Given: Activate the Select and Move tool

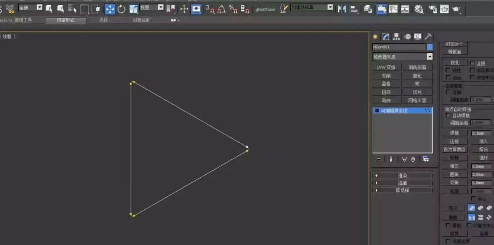Looking at the screenshot, I should point(110,9).
